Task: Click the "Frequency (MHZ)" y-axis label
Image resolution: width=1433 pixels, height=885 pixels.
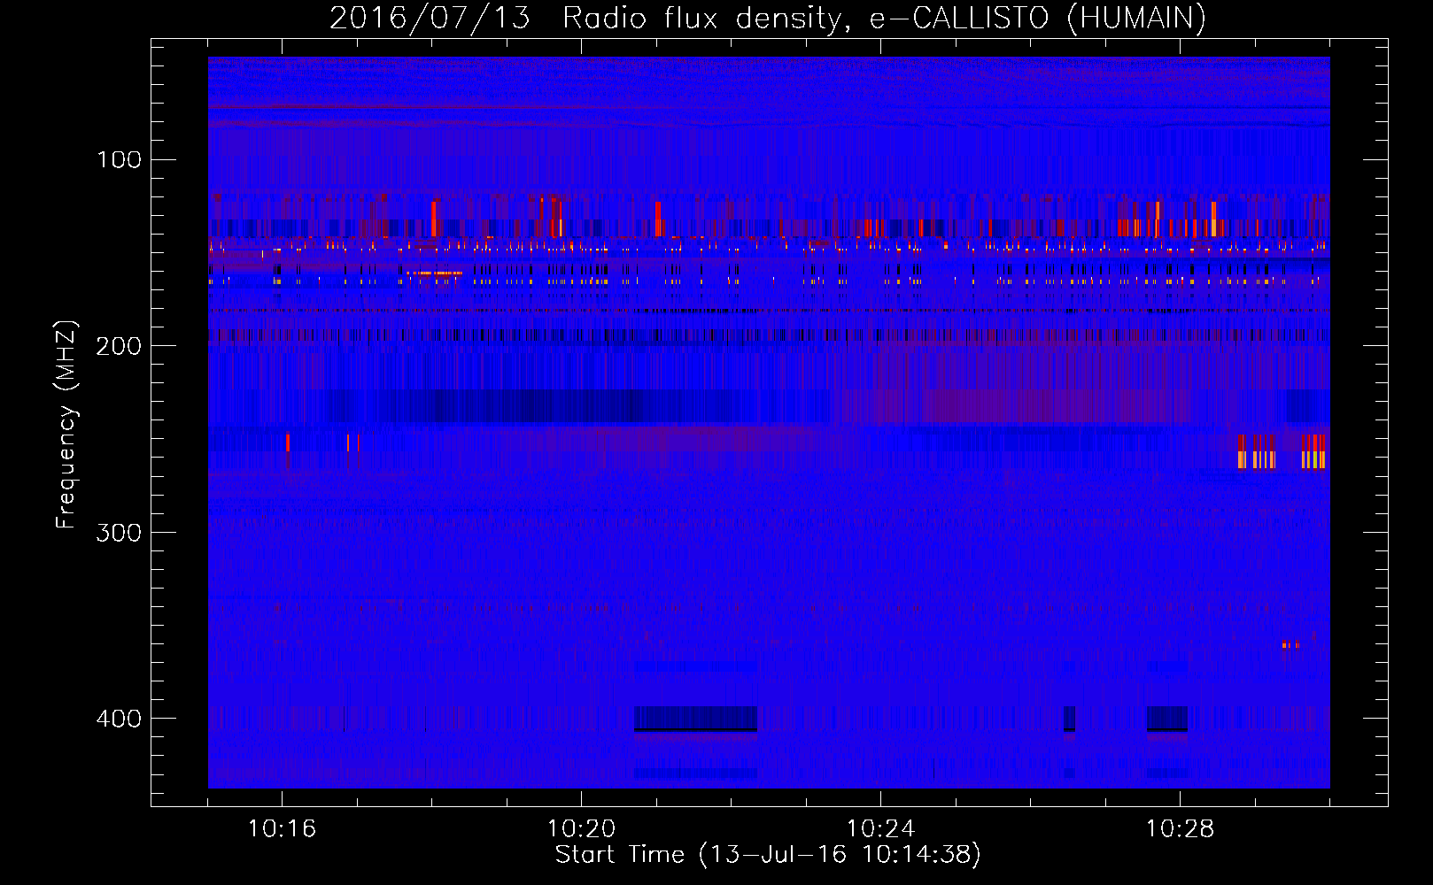Action: [66, 425]
